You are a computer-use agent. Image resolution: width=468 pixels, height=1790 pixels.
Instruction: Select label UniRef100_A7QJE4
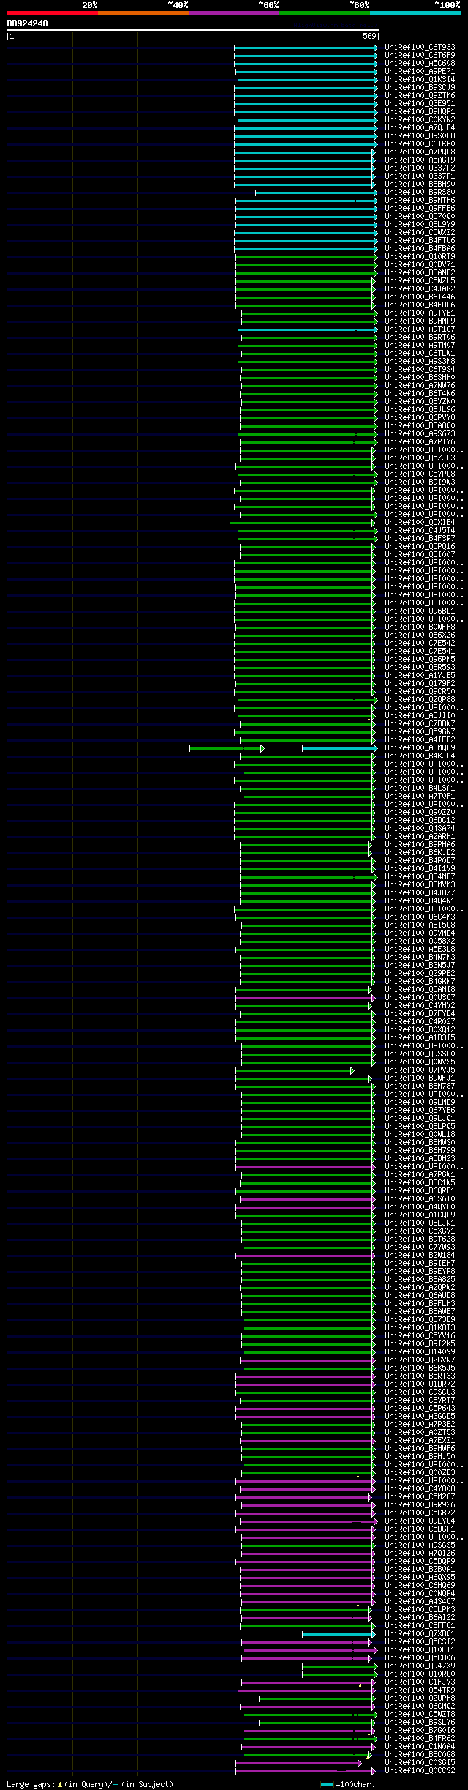(420, 127)
